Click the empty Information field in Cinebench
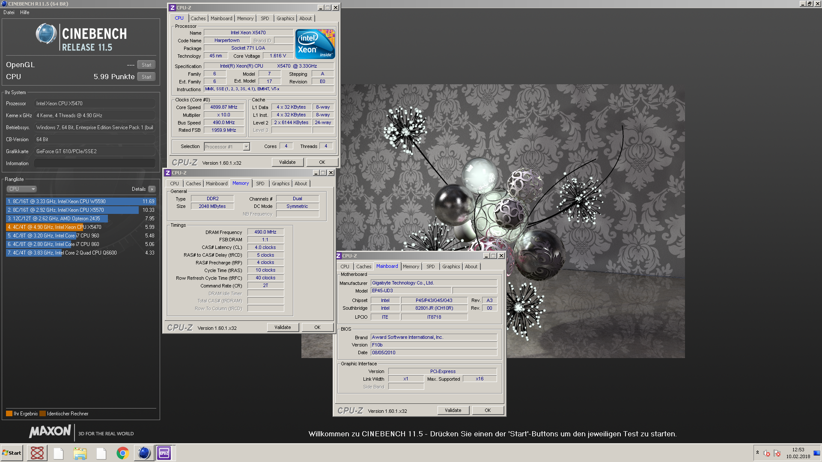Viewport: 822px width, 462px height. 95,163
